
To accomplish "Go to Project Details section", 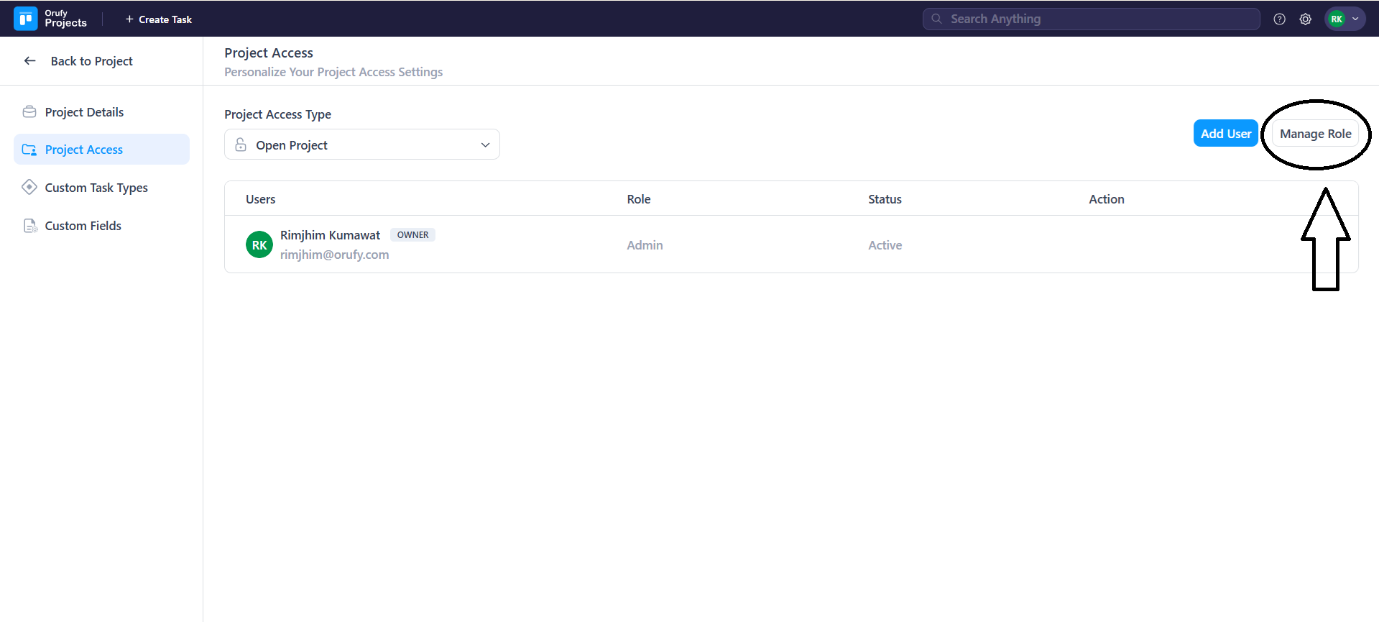I will point(84,112).
